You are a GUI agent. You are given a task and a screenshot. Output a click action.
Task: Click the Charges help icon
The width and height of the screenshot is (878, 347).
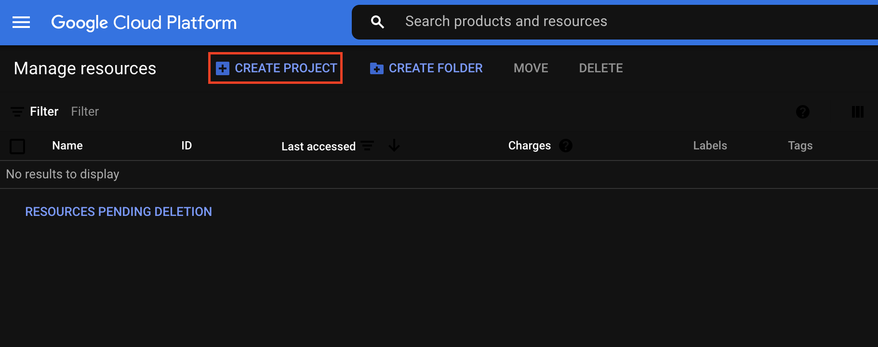(x=566, y=146)
